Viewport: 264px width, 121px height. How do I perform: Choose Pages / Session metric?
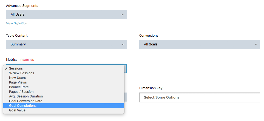(21, 92)
